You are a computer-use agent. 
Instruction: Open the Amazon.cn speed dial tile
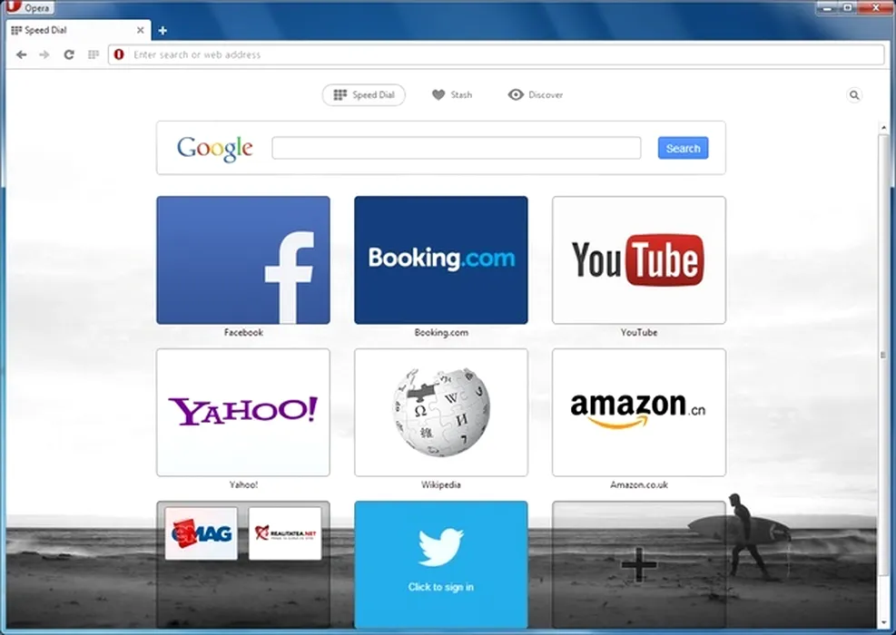click(x=639, y=412)
